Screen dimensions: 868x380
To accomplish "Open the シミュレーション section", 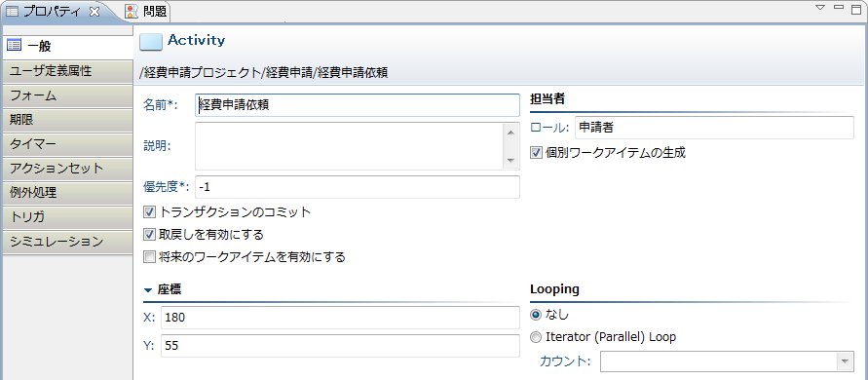I will pos(67,242).
